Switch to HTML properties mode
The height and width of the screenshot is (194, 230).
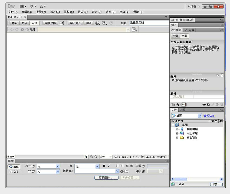[14, 167]
